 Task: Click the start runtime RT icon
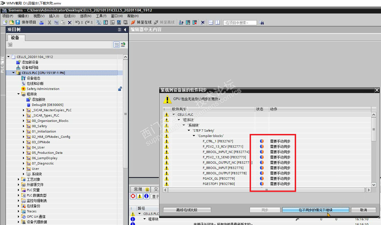point(126,22)
